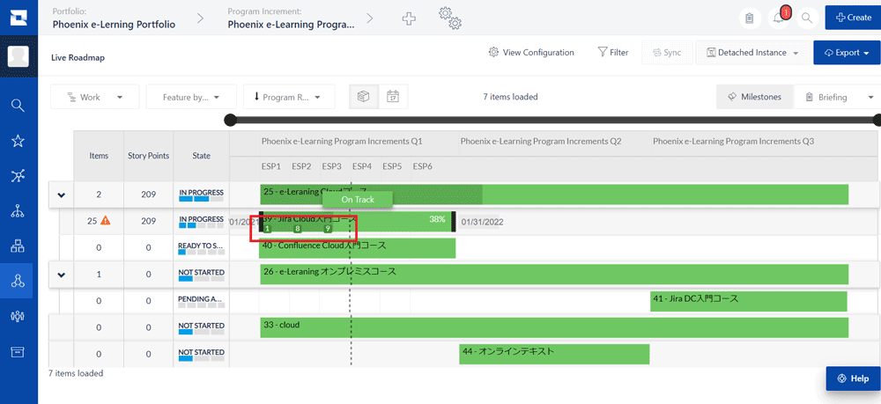Click the plus add icon in header
881x404 pixels.
[409, 18]
